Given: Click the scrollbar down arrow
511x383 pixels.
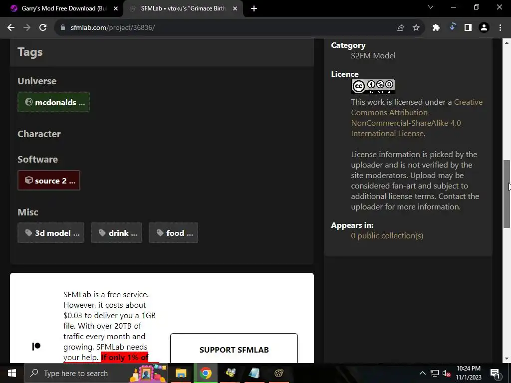Looking at the screenshot, I should click(507, 359).
